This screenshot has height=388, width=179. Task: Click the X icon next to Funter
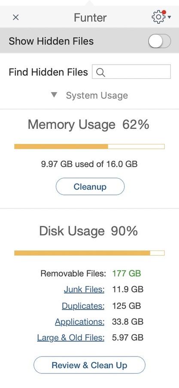click(x=16, y=17)
